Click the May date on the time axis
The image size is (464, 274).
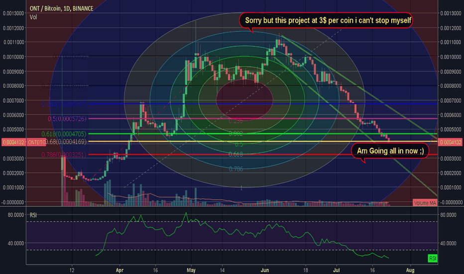point(191,270)
